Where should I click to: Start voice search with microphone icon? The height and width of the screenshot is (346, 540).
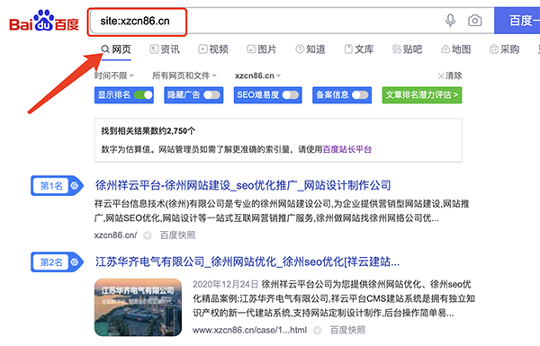(x=450, y=21)
